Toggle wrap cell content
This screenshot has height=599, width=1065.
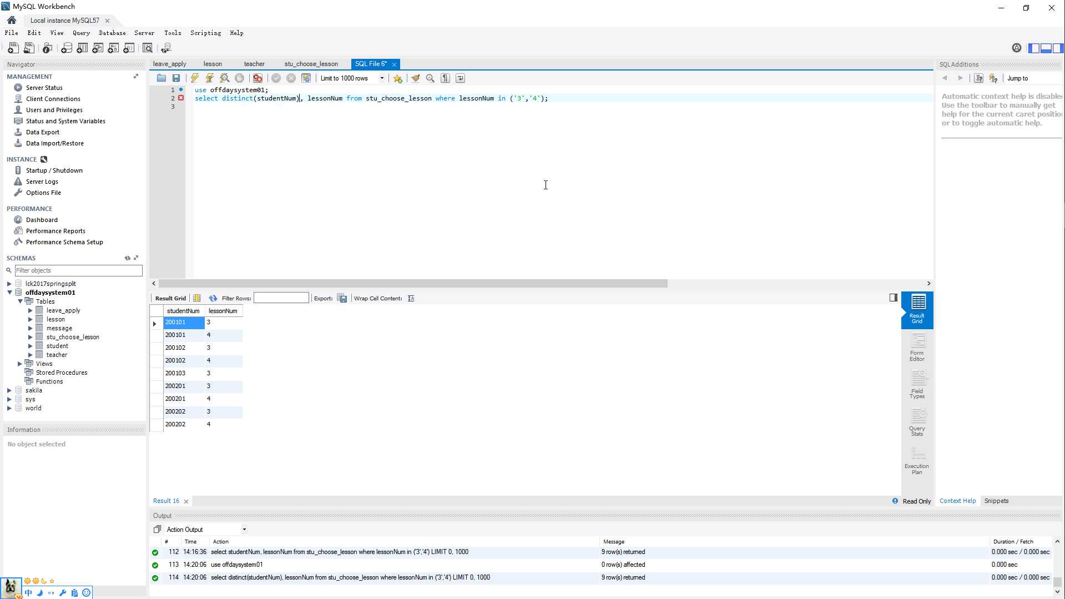411,298
